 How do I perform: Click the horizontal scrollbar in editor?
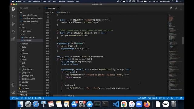point(104,96)
